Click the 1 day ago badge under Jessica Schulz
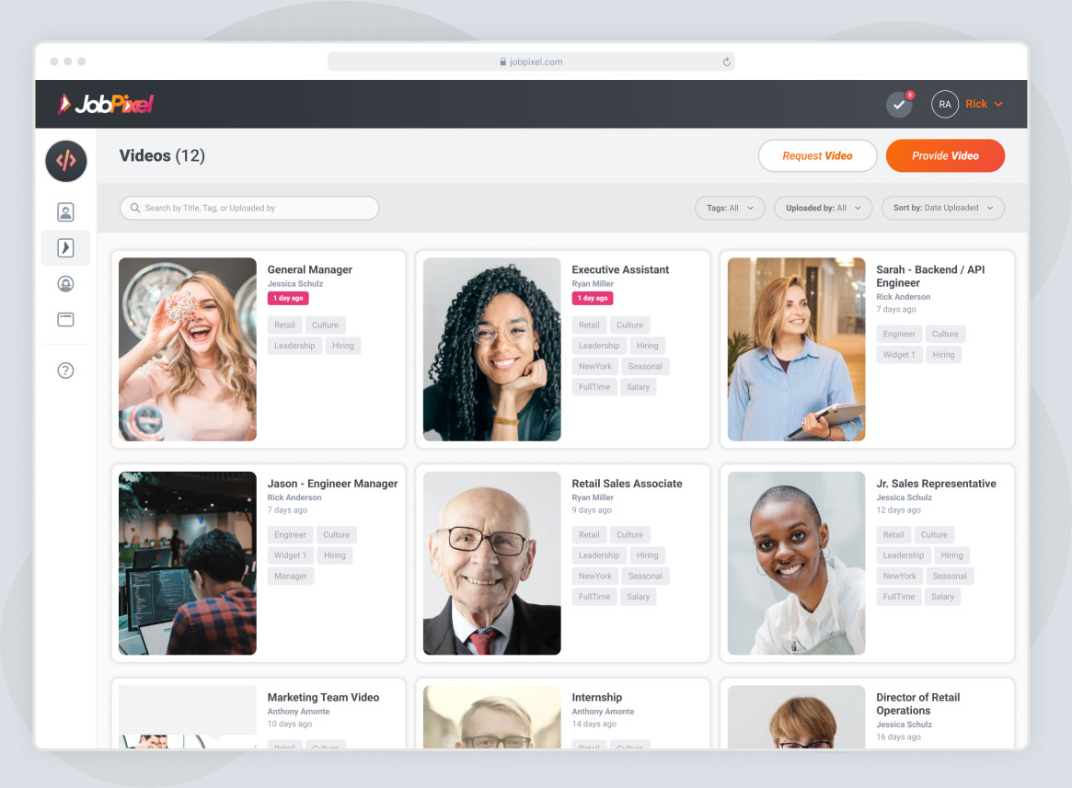The height and width of the screenshot is (788, 1072). (x=288, y=298)
